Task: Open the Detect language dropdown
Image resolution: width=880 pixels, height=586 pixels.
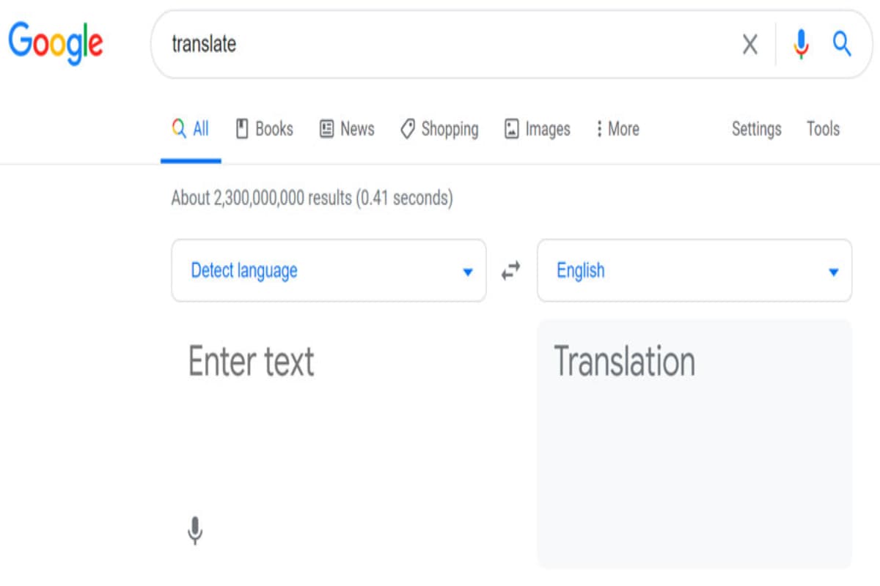Action: (329, 271)
